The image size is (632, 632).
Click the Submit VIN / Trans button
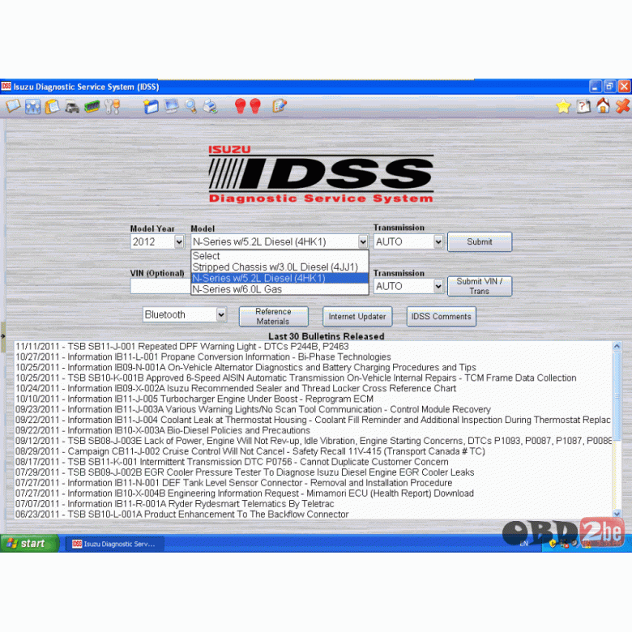point(480,286)
